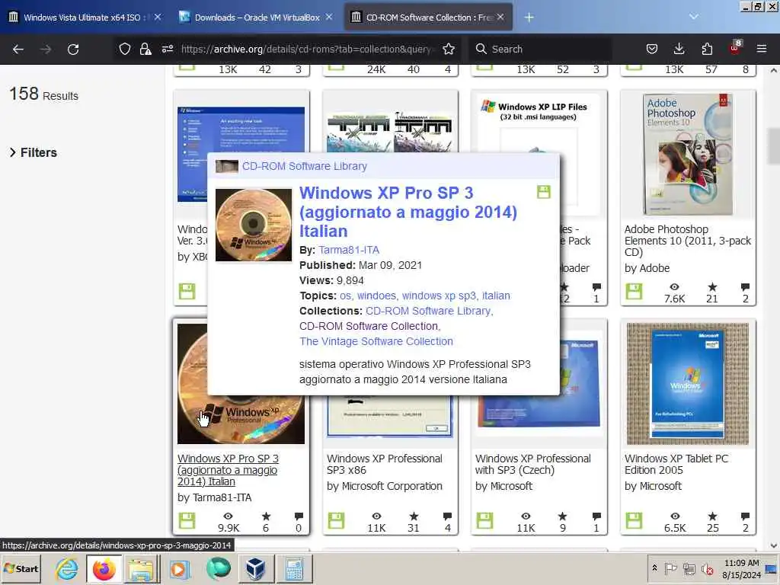Click the page vertical scrollbar thumb
This screenshot has width=780, height=585.
click(774, 145)
